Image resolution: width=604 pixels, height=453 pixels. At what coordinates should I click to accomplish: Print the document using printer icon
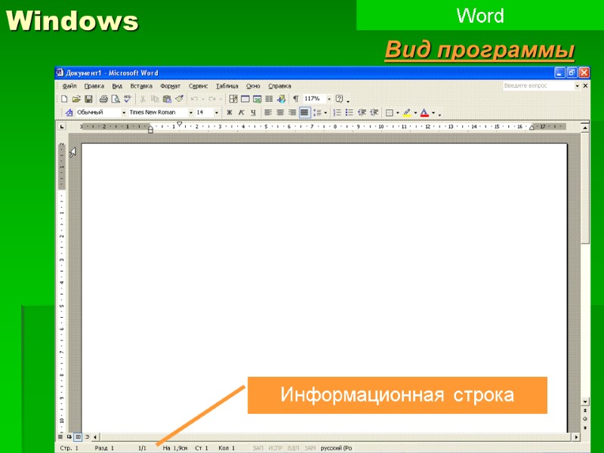(103, 99)
